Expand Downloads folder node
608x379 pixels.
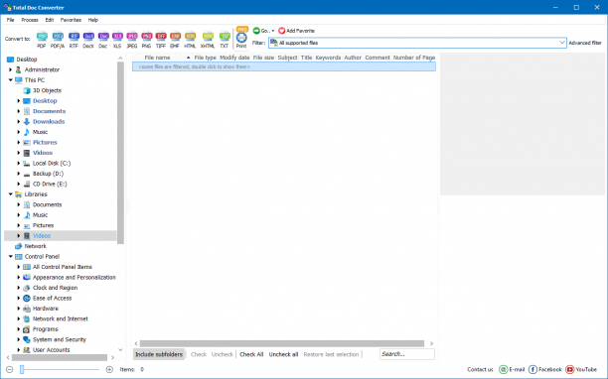pos(18,122)
